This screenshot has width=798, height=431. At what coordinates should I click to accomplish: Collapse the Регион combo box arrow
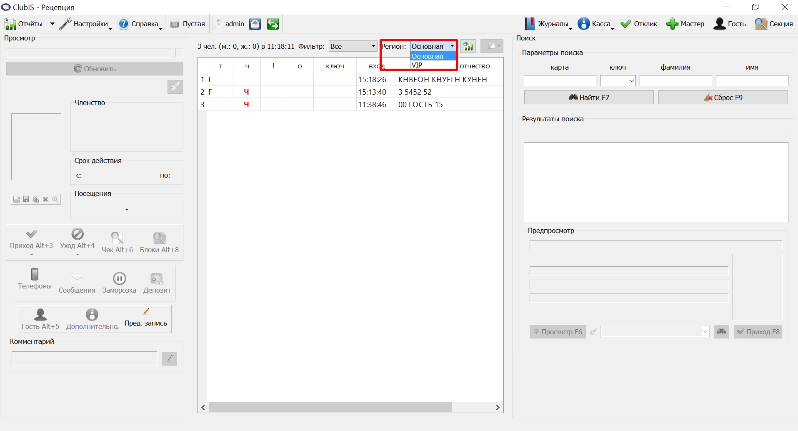point(452,46)
